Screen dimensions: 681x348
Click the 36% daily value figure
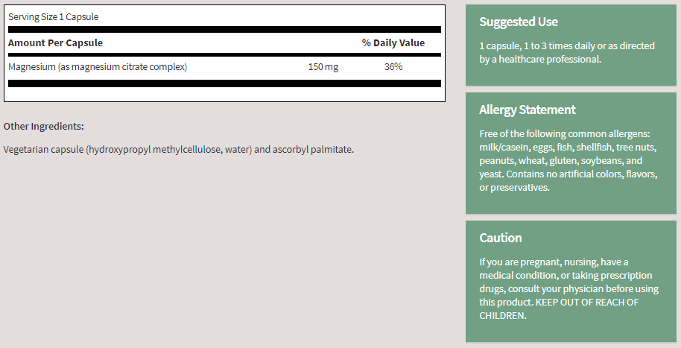[x=393, y=67]
